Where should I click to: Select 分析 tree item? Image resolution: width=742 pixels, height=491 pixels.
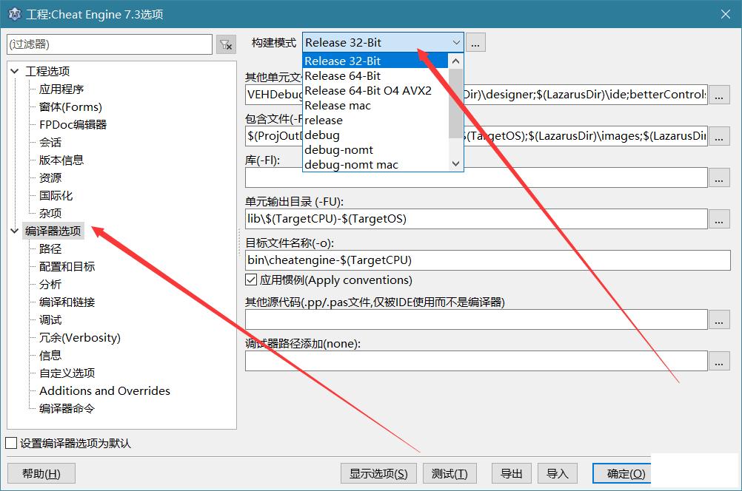pos(50,285)
